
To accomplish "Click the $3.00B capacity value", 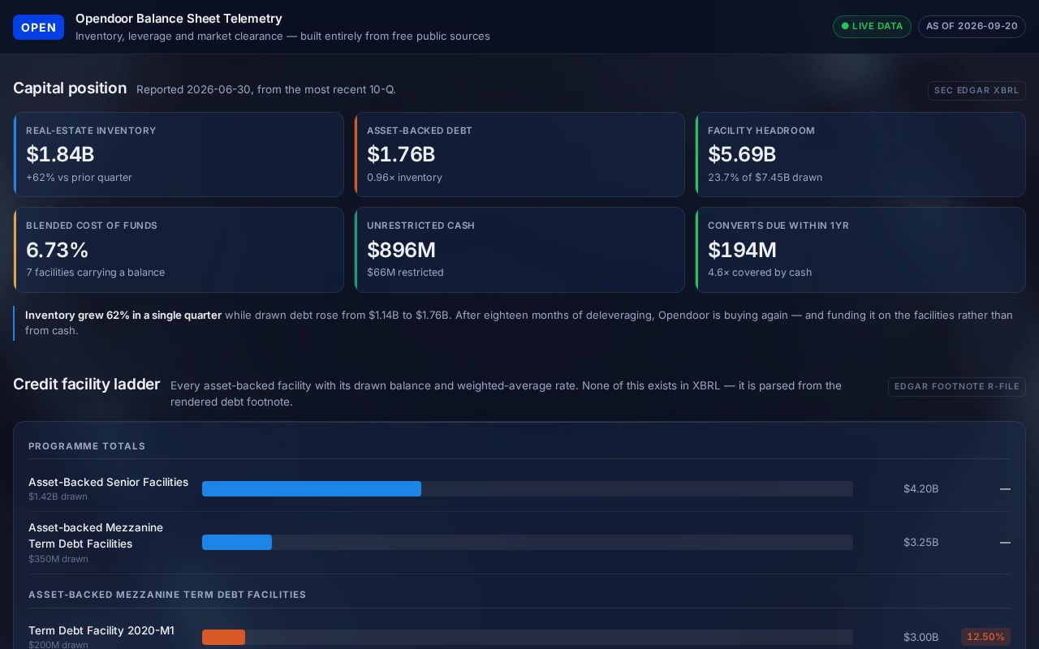I will pos(920,638).
